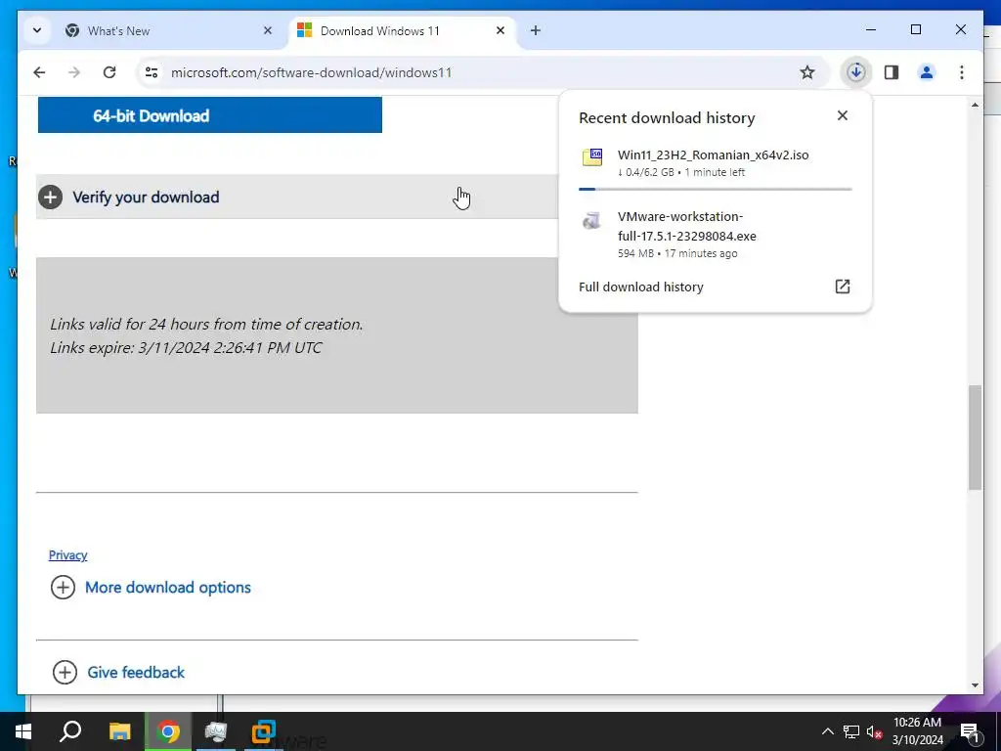Go back to the previous page
Image resolution: width=1001 pixels, height=751 pixels.
[x=39, y=72]
